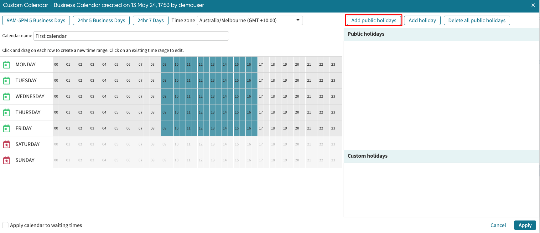The image size is (540, 233).
Task: Click the Add holiday button
Action: [x=422, y=20]
